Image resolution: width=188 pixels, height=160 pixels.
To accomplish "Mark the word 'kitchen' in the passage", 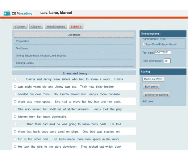I will [x=23, y=117].
